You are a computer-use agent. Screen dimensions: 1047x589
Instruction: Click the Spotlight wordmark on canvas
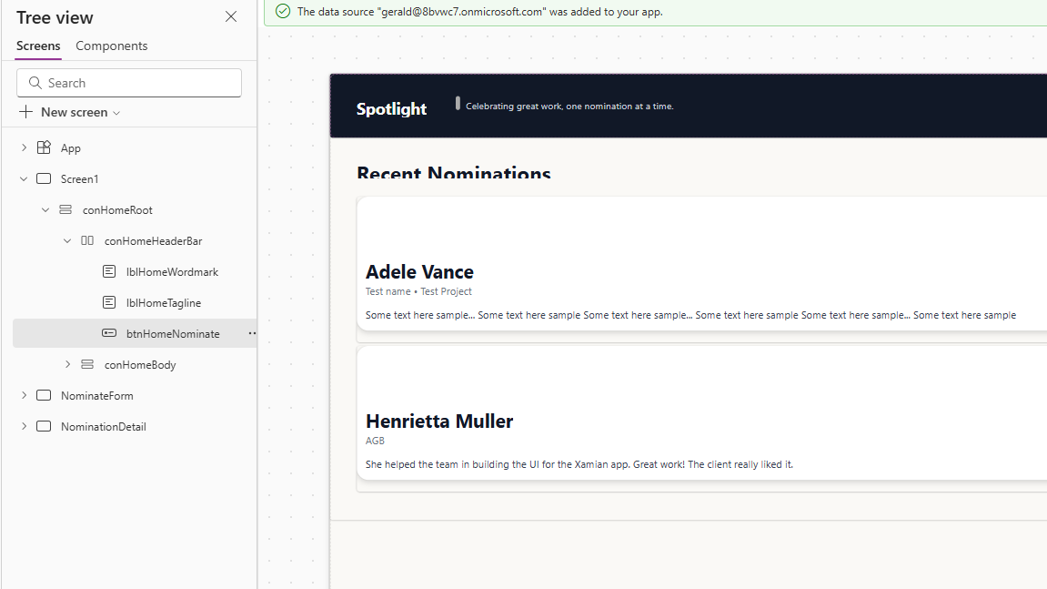click(391, 108)
